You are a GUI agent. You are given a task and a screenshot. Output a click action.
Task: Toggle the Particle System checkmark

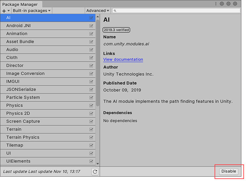(x=91, y=98)
